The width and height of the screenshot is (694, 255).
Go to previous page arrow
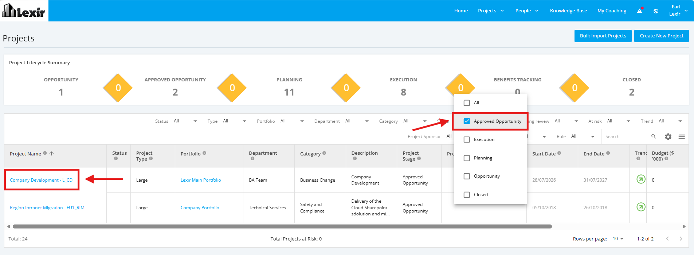click(667, 239)
